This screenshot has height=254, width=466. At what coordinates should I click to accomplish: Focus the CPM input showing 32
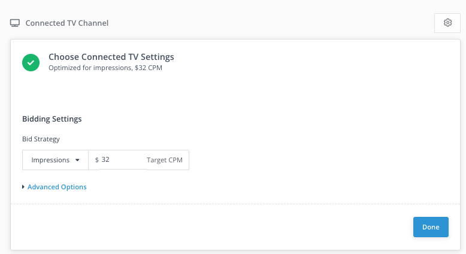click(x=122, y=160)
